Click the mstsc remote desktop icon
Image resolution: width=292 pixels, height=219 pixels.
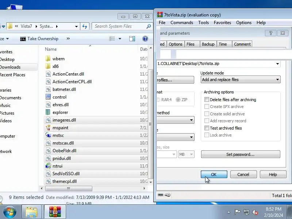[48, 135]
